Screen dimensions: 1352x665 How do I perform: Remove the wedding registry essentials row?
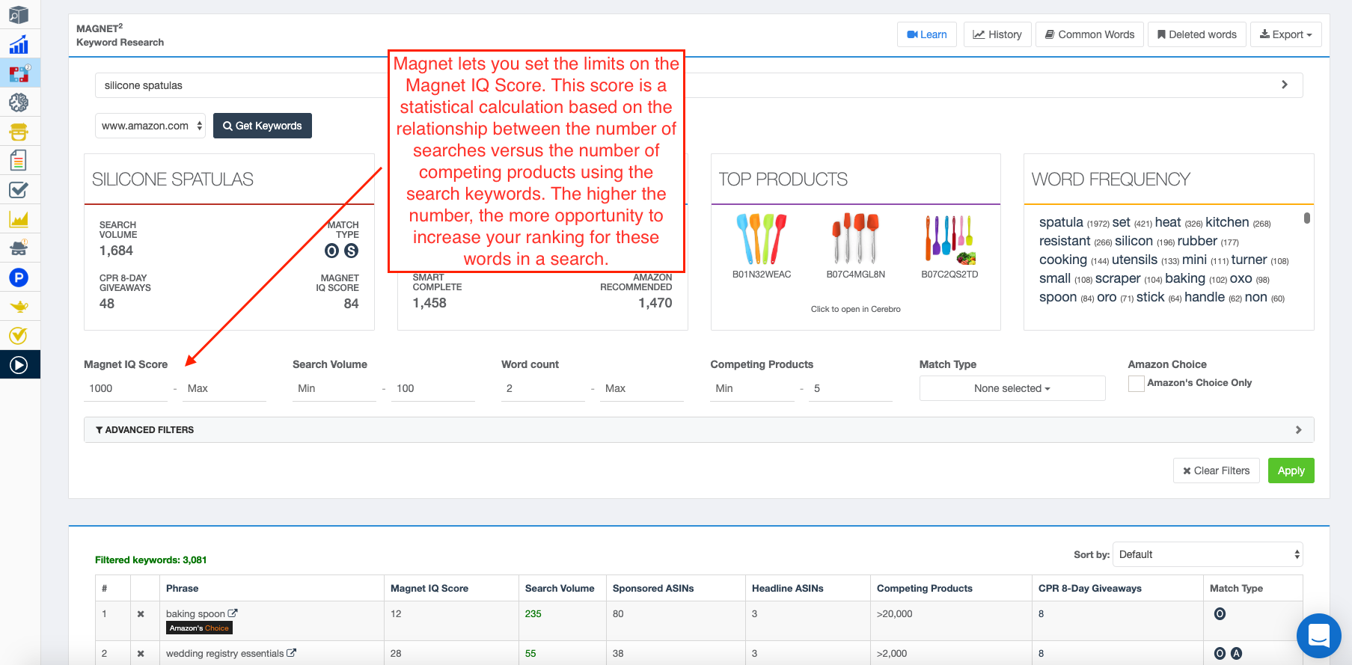click(141, 654)
